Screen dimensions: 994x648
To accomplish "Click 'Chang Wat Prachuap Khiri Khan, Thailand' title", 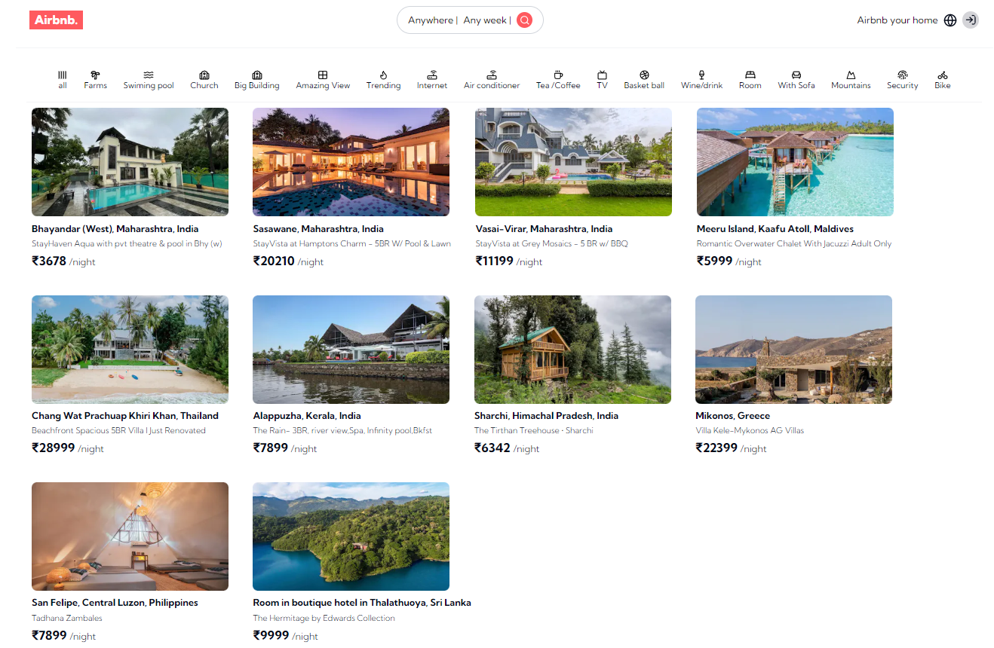I will 125,416.
